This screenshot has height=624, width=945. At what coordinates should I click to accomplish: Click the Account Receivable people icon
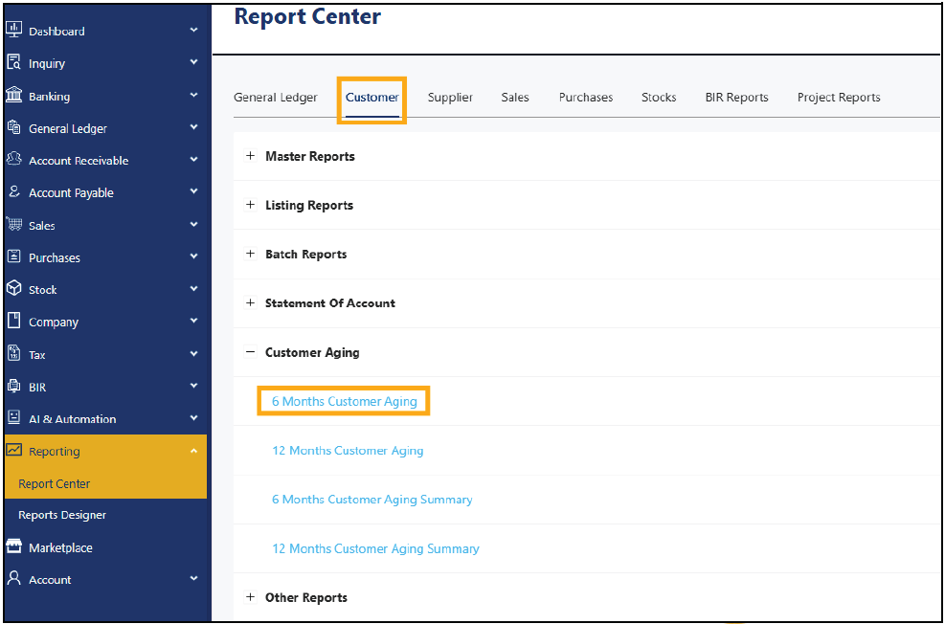click(x=13, y=160)
